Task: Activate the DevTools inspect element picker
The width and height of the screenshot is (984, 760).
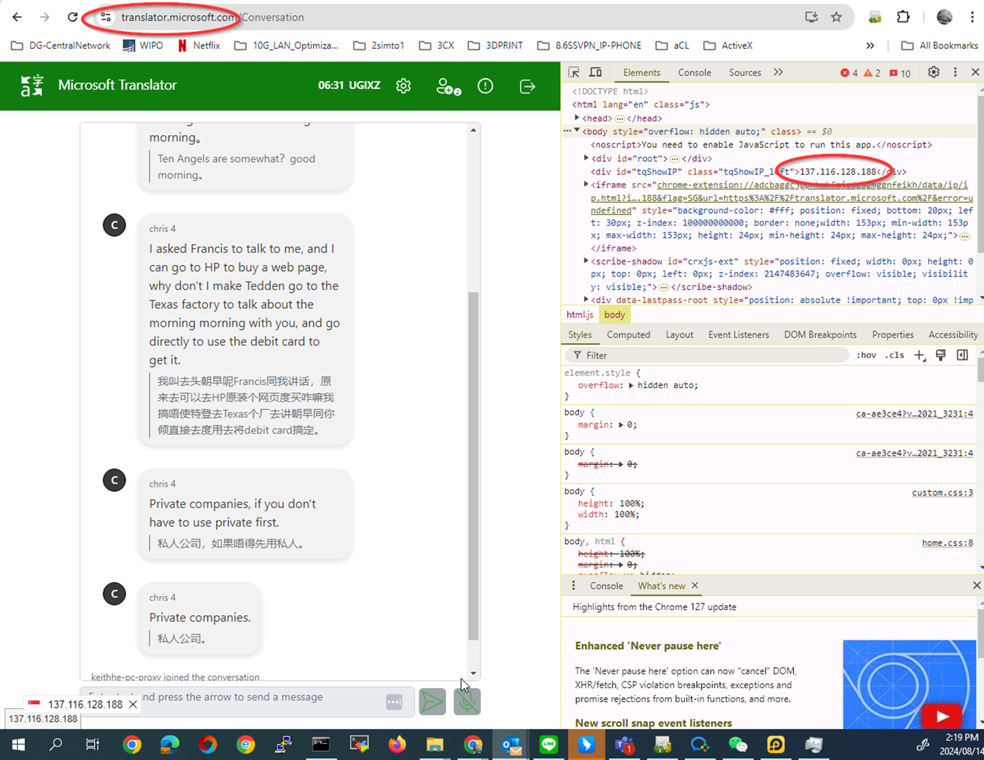Action: 574,72
